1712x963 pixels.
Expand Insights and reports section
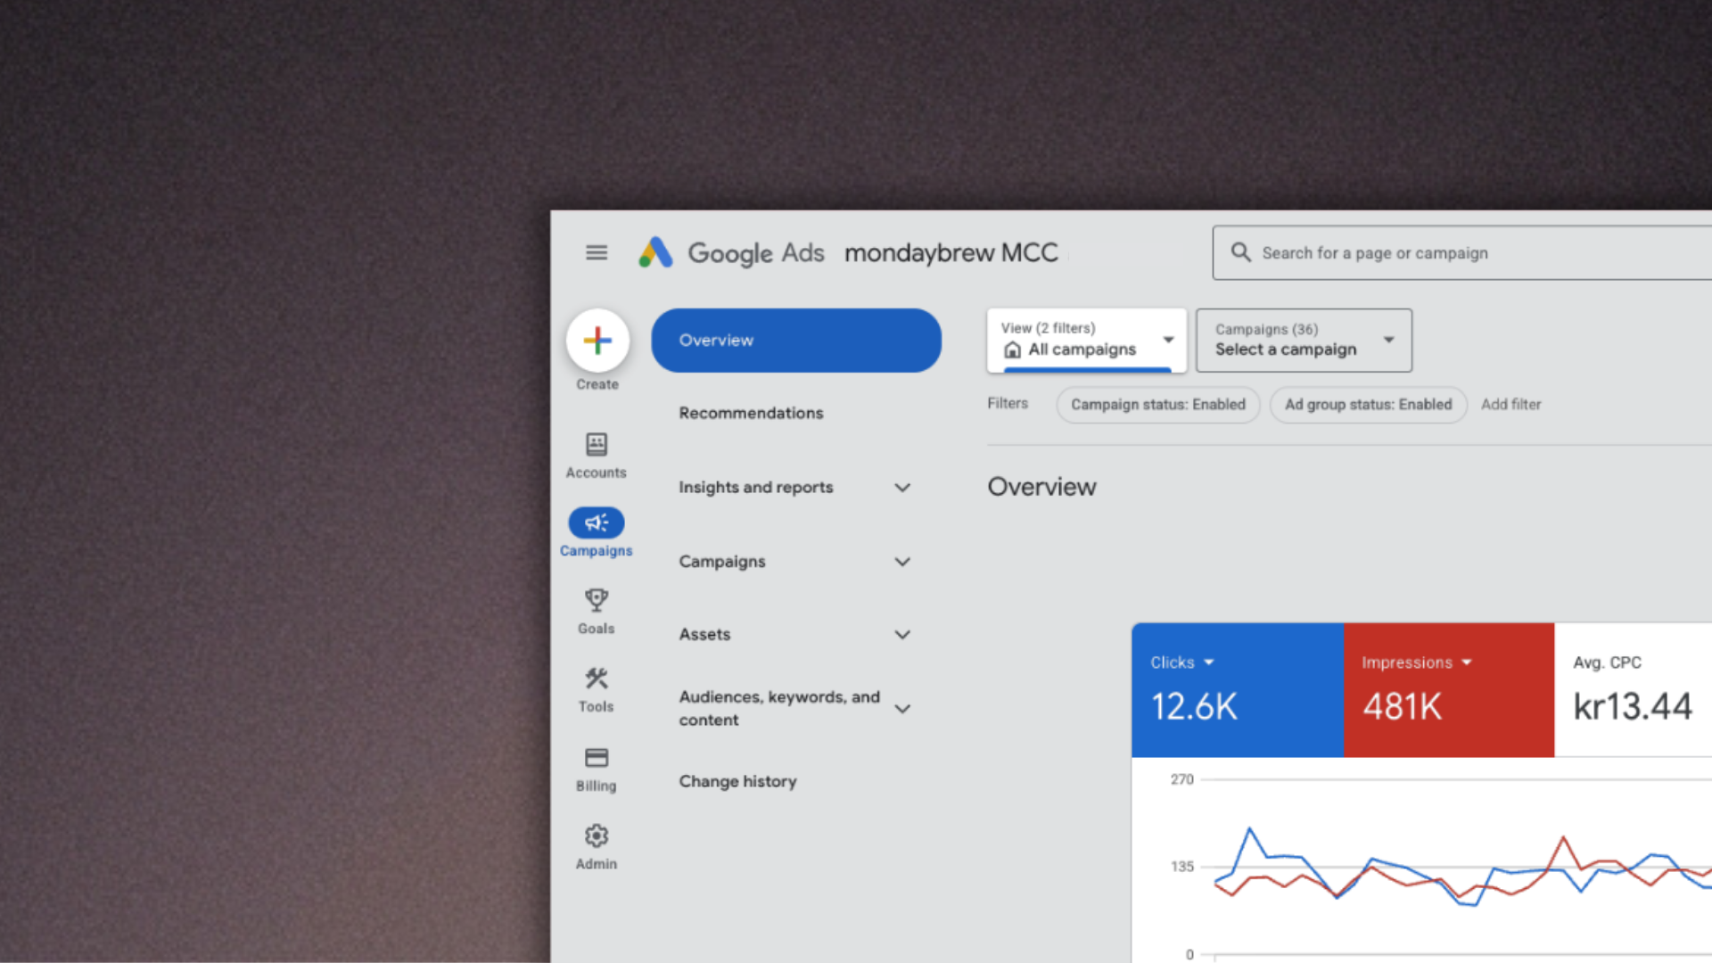[x=902, y=488]
